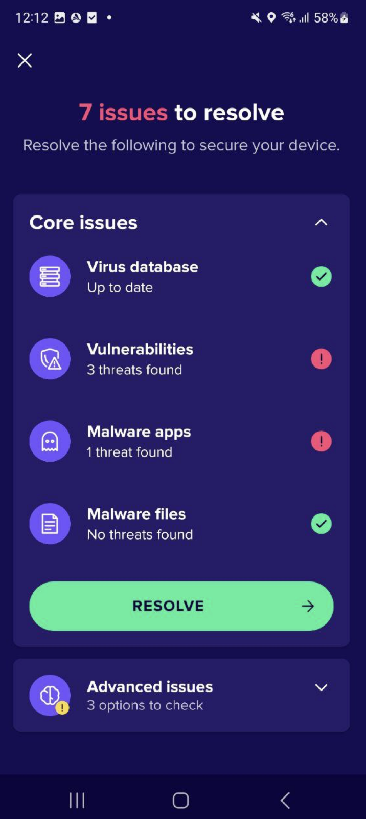The width and height of the screenshot is (366, 819).
Task: Tap the green checkmark beside Virus database
Action: click(321, 276)
